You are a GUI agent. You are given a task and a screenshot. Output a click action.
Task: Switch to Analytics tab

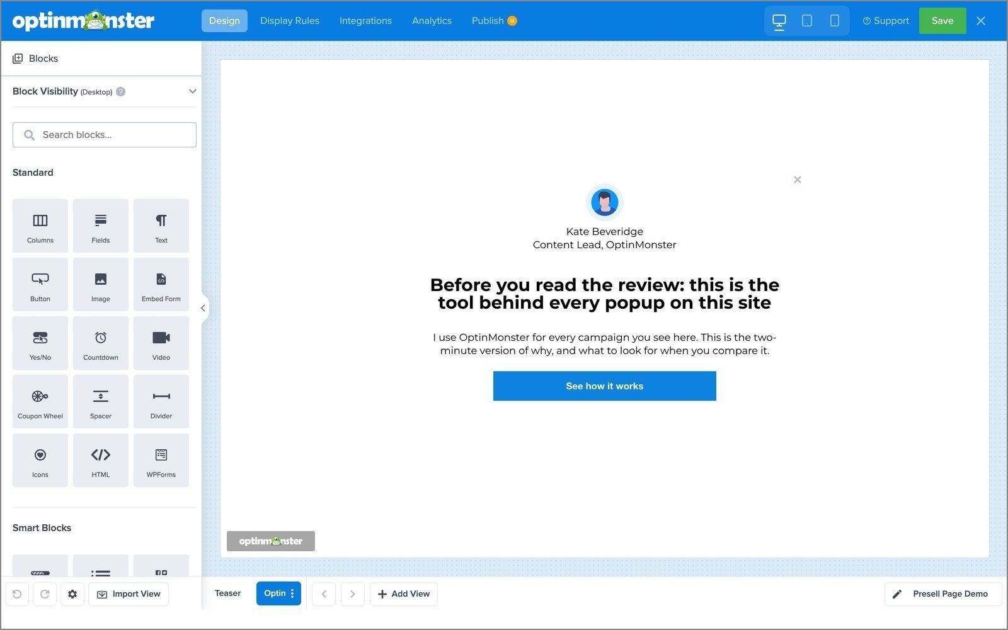432,21
